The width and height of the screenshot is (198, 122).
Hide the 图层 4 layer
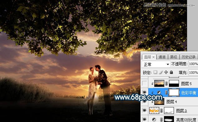click(145, 101)
